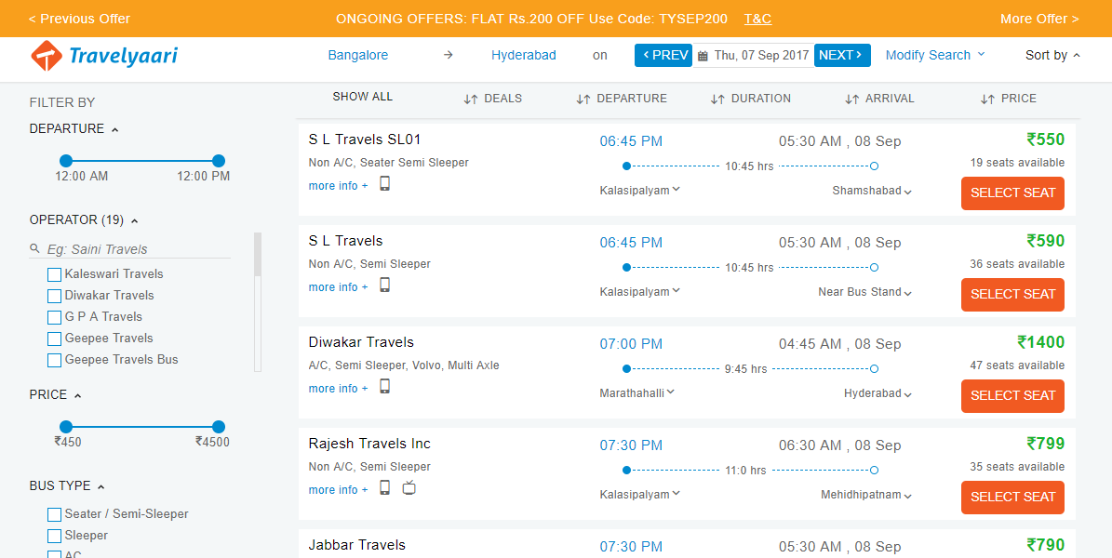Open the Sort by menu
Viewport: 1112px width, 558px height.
(x=1052, y=55)
